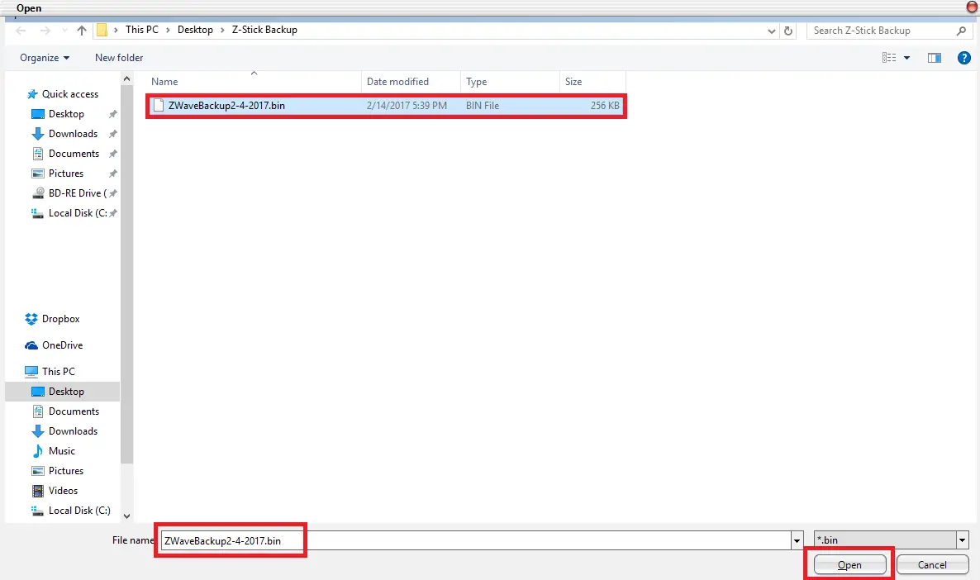
Task: Expand the address bar history dropdown
Action: [771, 31]
